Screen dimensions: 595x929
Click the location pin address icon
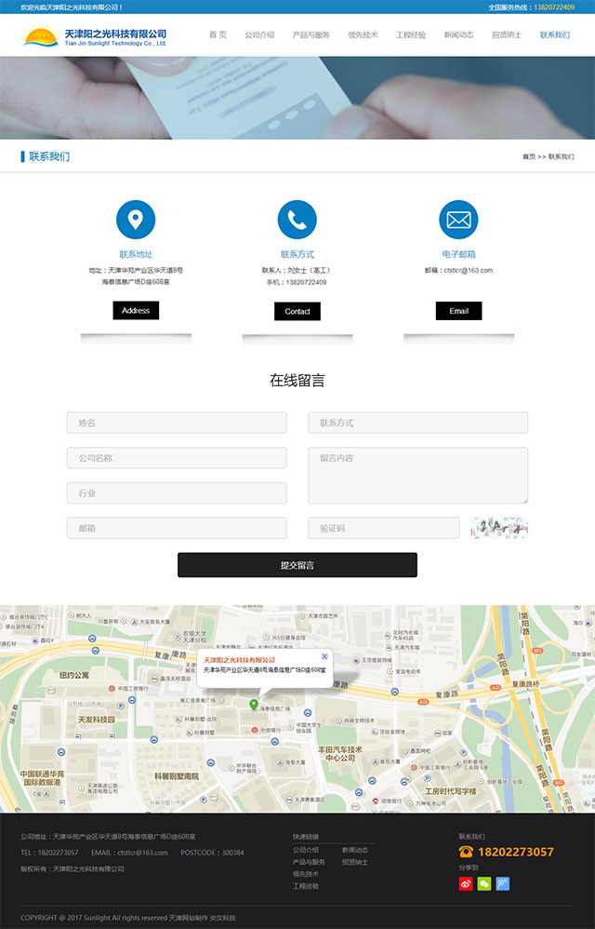136,220
